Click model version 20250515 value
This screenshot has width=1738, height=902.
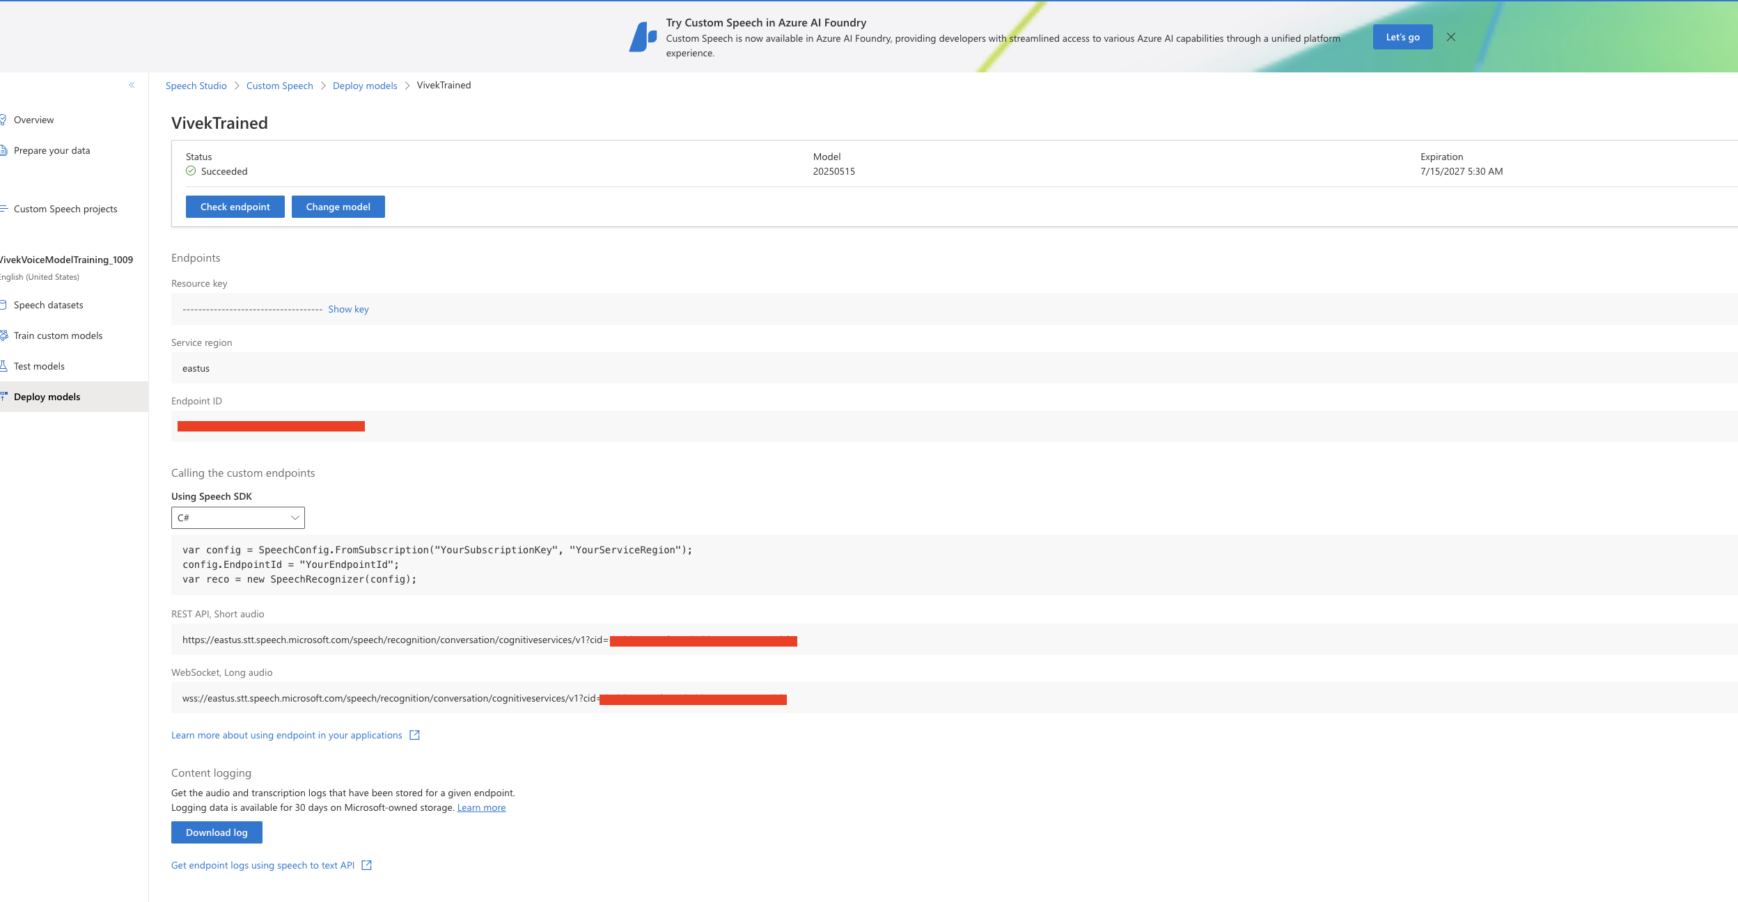[x=833, y=171]
